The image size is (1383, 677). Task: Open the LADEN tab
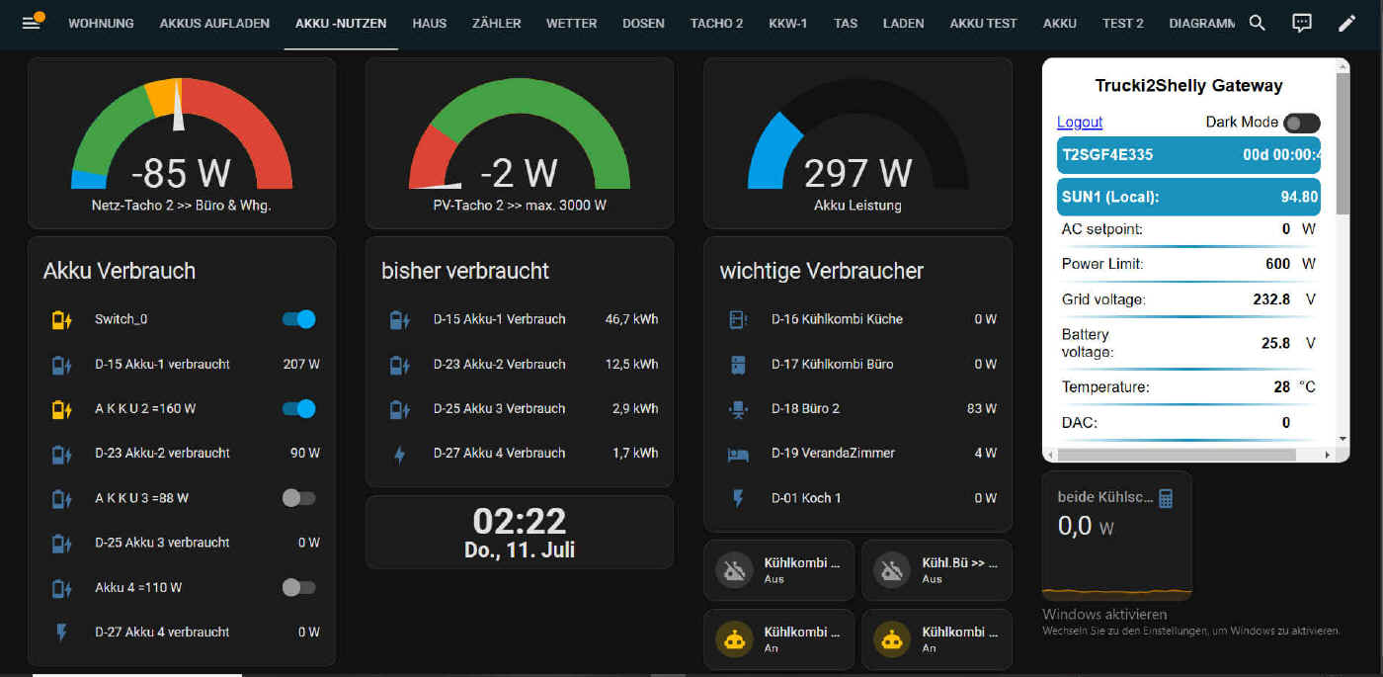(x=904, y=23)
